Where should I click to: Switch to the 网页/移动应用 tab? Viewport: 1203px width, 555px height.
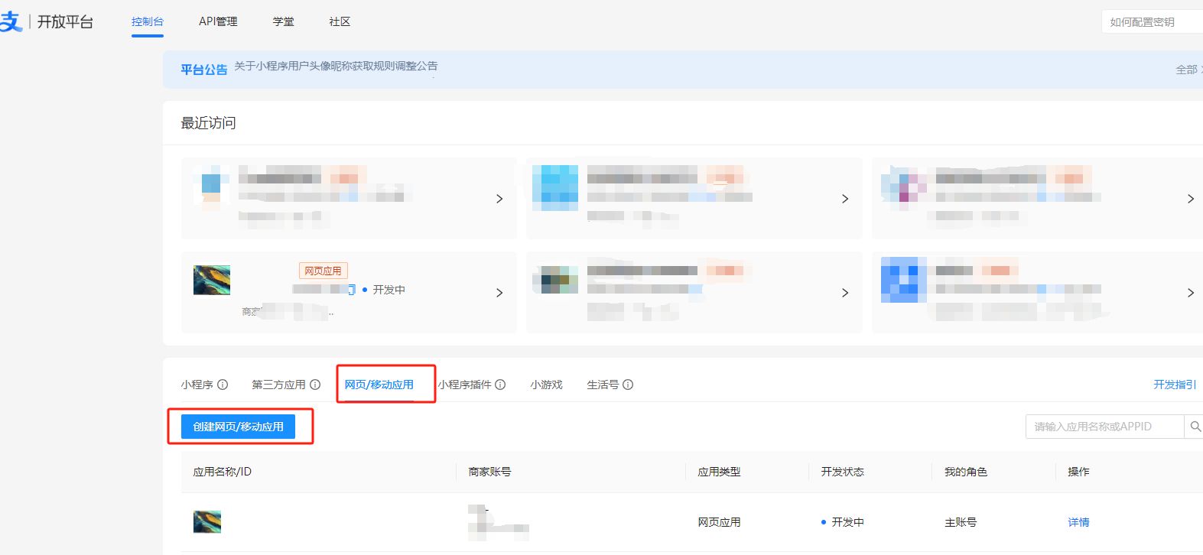[x=379, y=385]
